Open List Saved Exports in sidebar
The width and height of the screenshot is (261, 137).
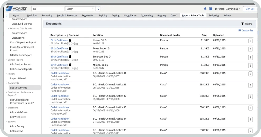click(22, 24)
